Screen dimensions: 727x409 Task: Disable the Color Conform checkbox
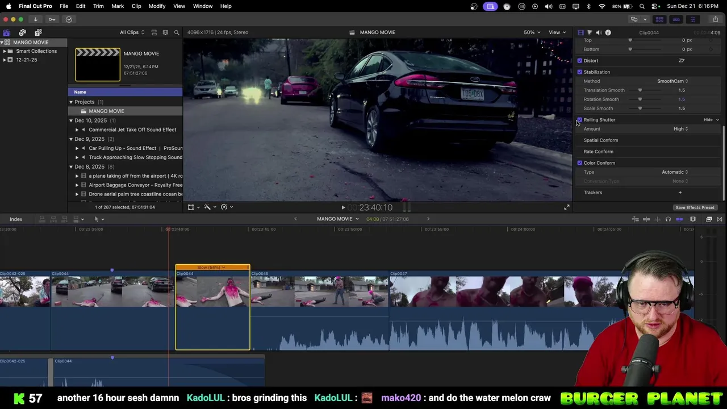click(580, 163)
